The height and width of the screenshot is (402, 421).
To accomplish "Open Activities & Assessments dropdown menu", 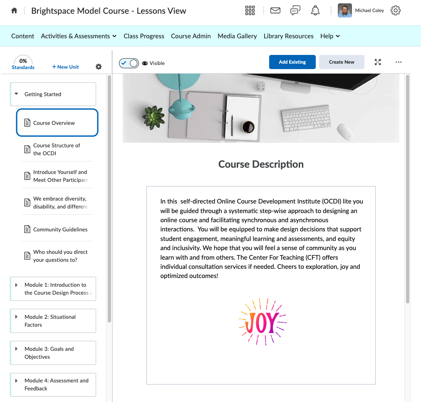I will pyautogui.click(x=79, y=36).
